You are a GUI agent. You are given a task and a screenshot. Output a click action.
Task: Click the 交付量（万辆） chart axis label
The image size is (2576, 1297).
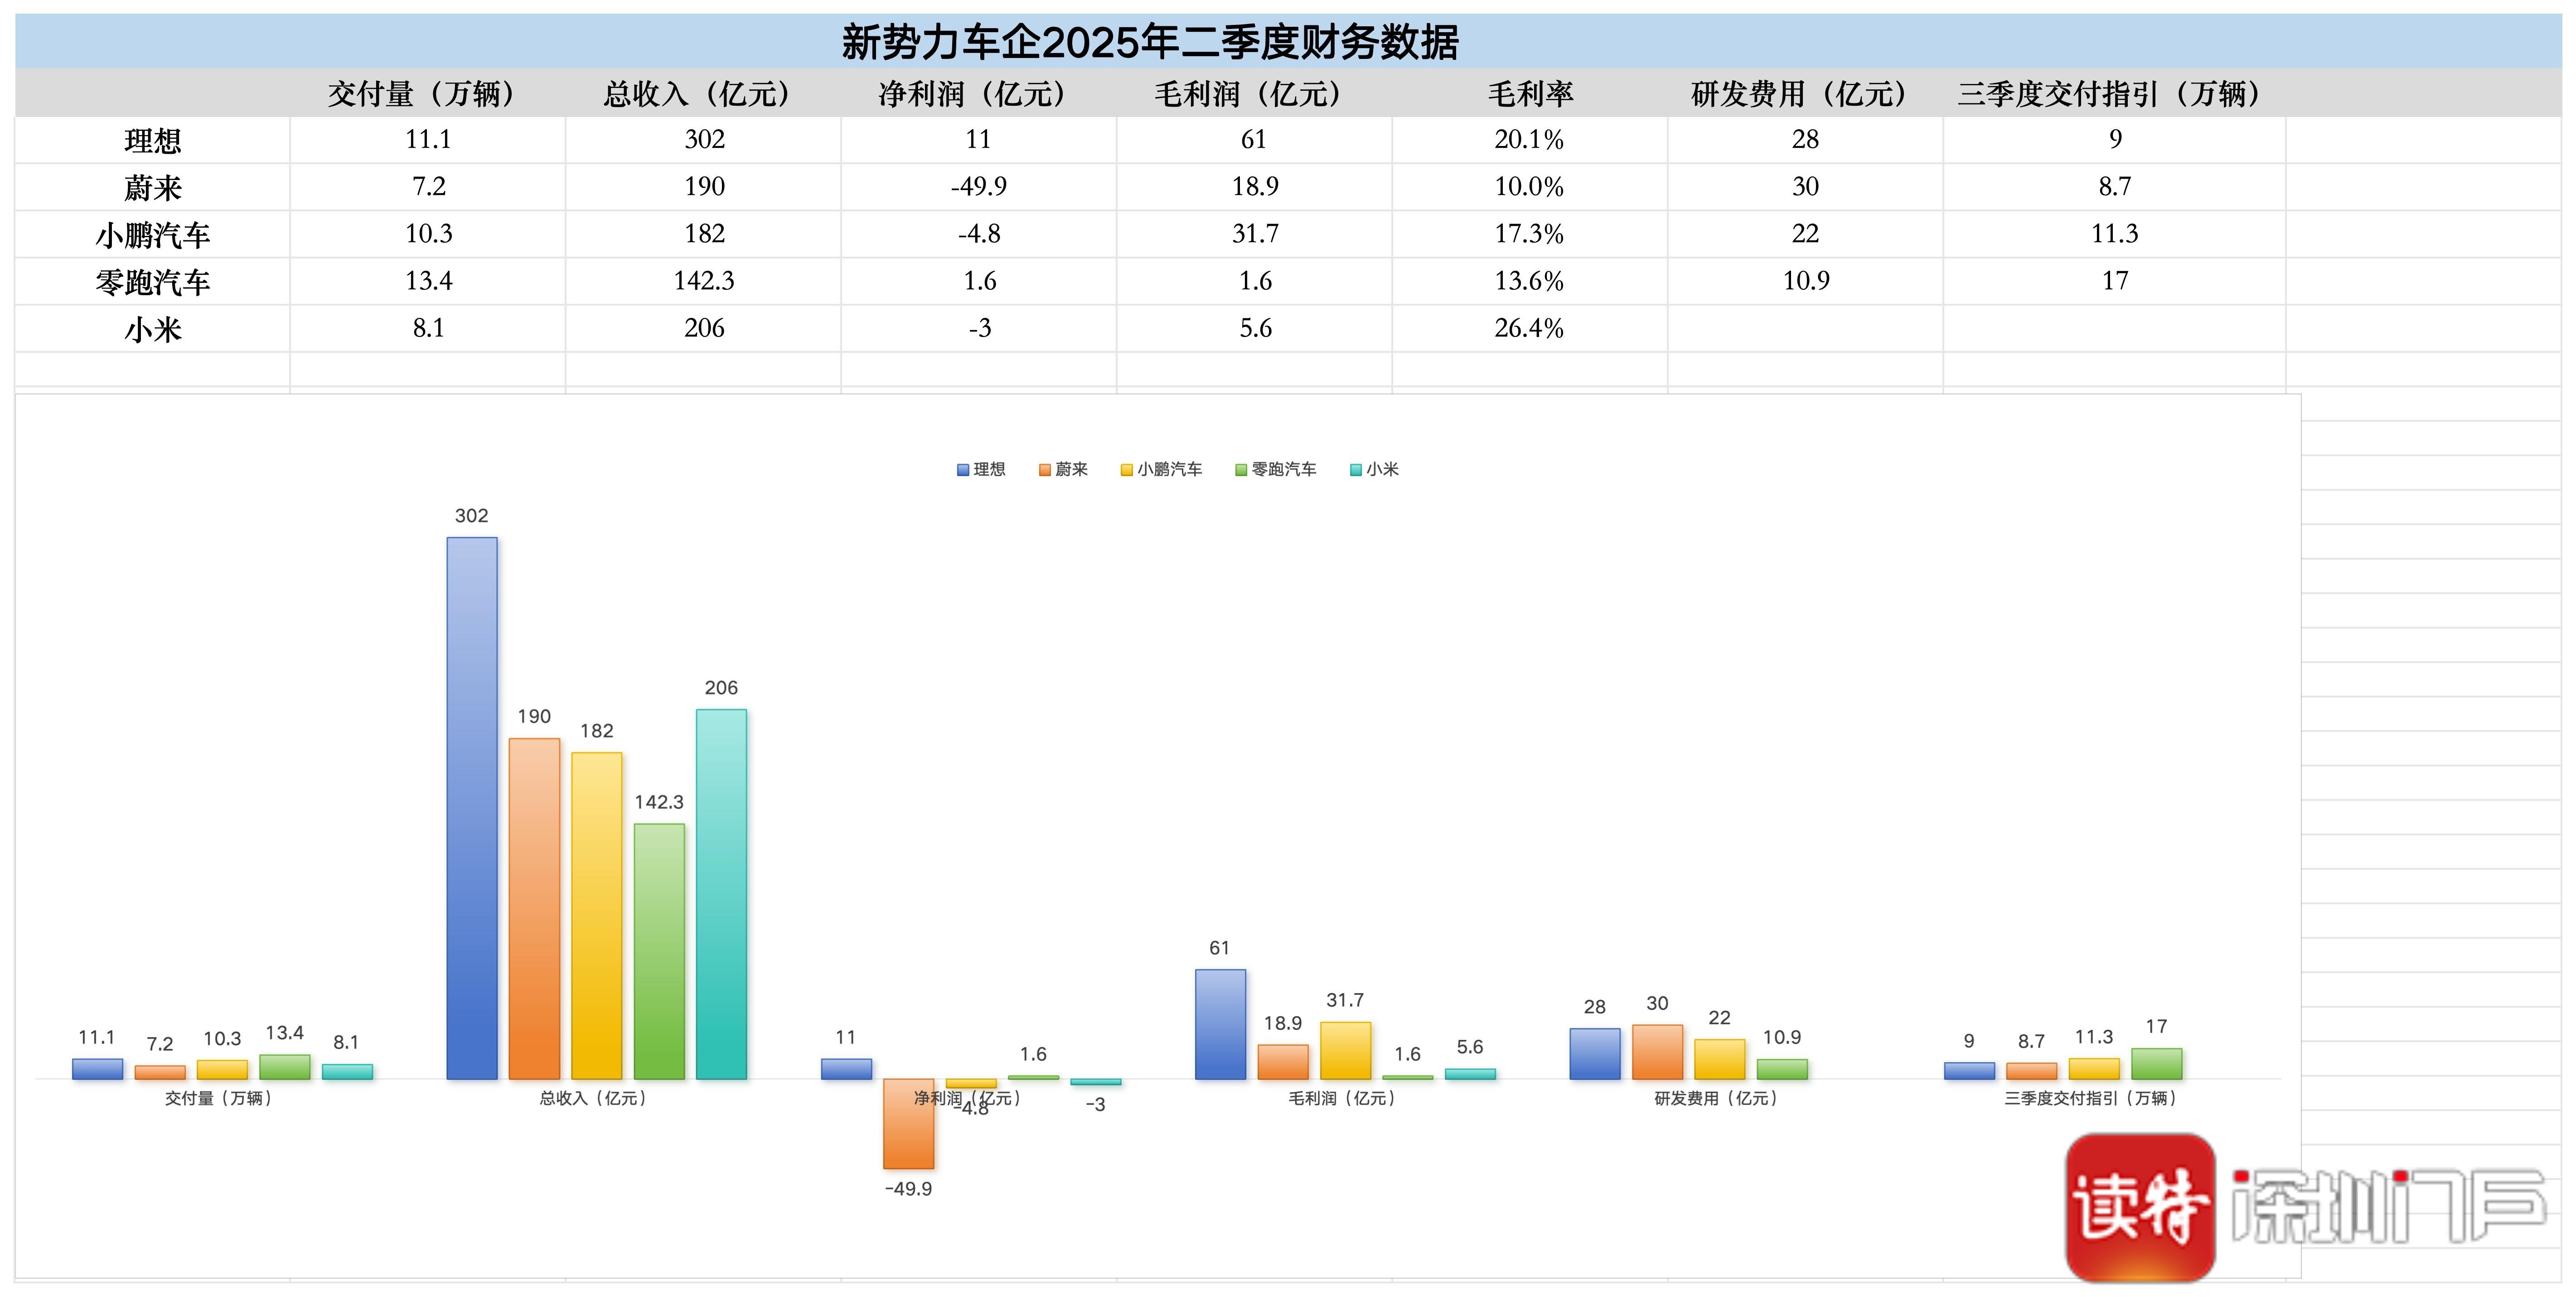coord(219,1098)
